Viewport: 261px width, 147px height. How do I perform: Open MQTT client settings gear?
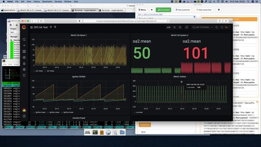pos(219,10)
